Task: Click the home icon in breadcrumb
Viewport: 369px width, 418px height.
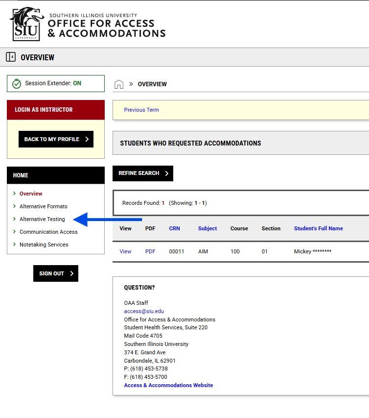Action: click(119, 84)
